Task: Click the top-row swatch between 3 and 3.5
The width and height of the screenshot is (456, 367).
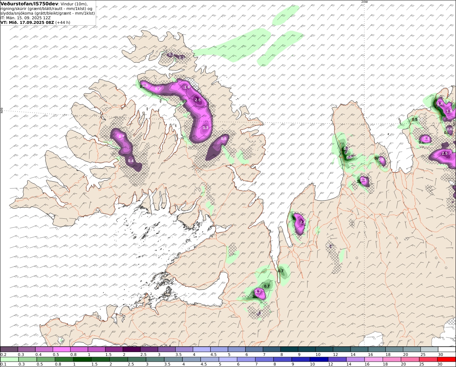Action: pos(167,350)
